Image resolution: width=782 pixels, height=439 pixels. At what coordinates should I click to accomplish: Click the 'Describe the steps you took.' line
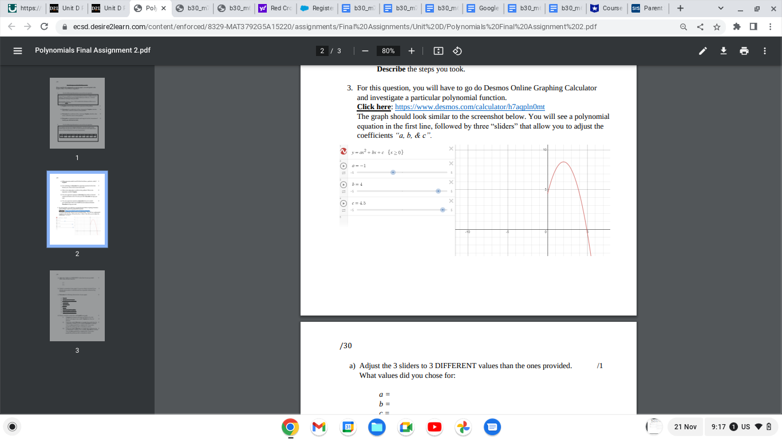421,69
